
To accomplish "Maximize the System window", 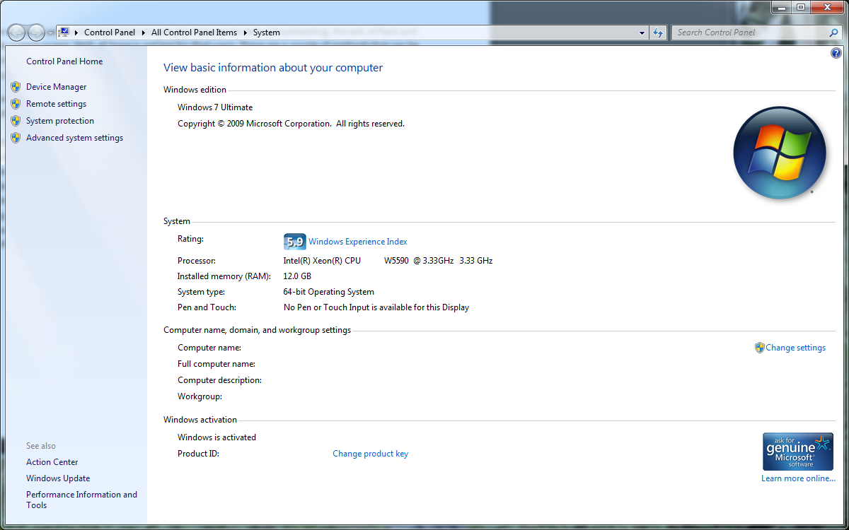I will coord(800,7).
